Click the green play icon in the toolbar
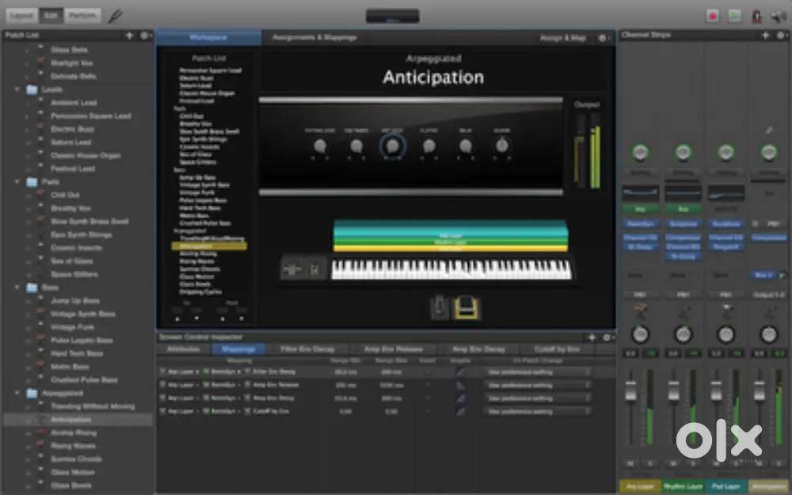This screenshot has height=495, width=792. click(734, 16)
